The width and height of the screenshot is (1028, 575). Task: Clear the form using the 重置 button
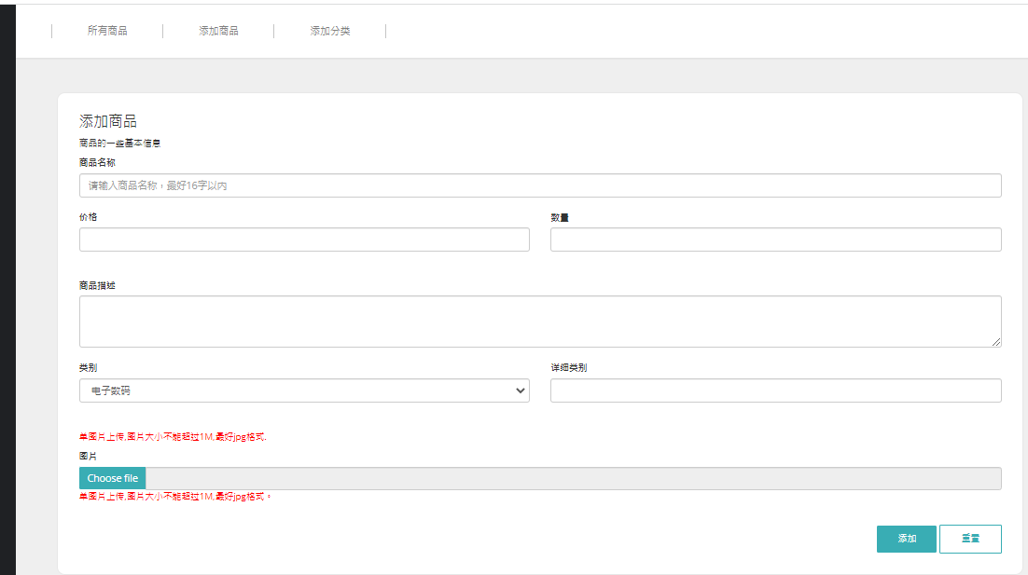coord(970,539)
